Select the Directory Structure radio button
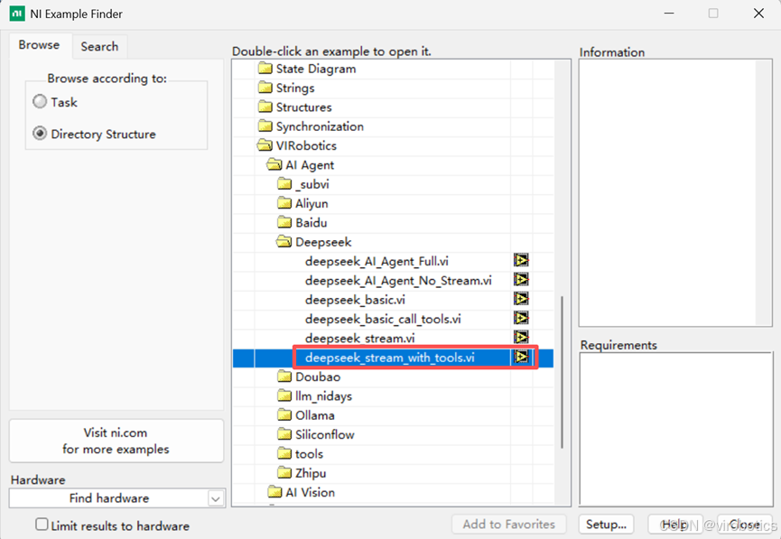The image size is (781, 539). pyautogui.click(x=40, y=134)
